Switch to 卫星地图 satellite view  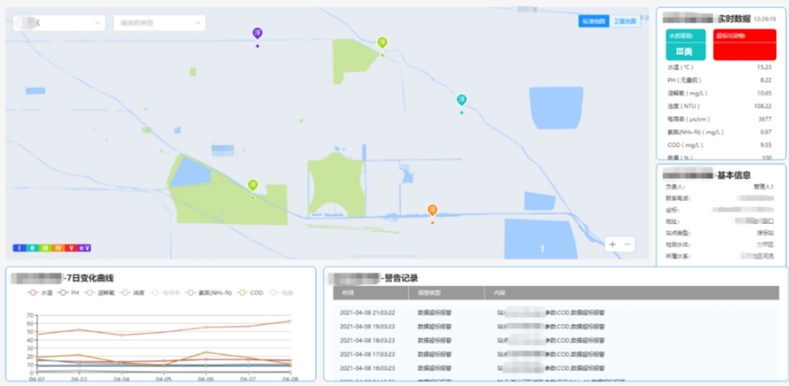point(624,21)
